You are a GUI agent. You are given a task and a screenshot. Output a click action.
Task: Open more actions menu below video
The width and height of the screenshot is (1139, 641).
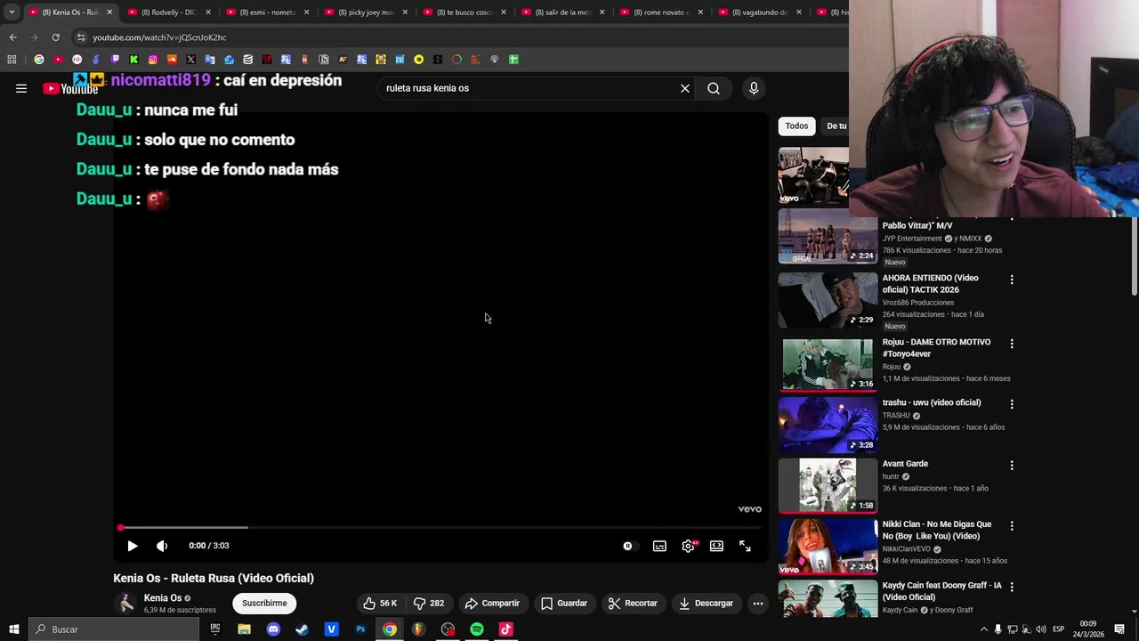(758, 603)
